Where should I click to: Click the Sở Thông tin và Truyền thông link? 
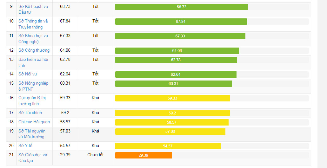33,24
